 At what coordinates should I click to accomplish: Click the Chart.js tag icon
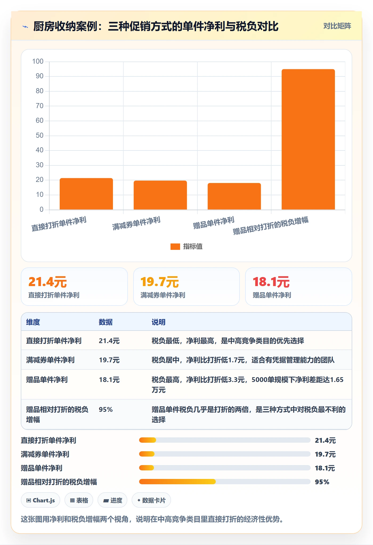coord(29,501)
